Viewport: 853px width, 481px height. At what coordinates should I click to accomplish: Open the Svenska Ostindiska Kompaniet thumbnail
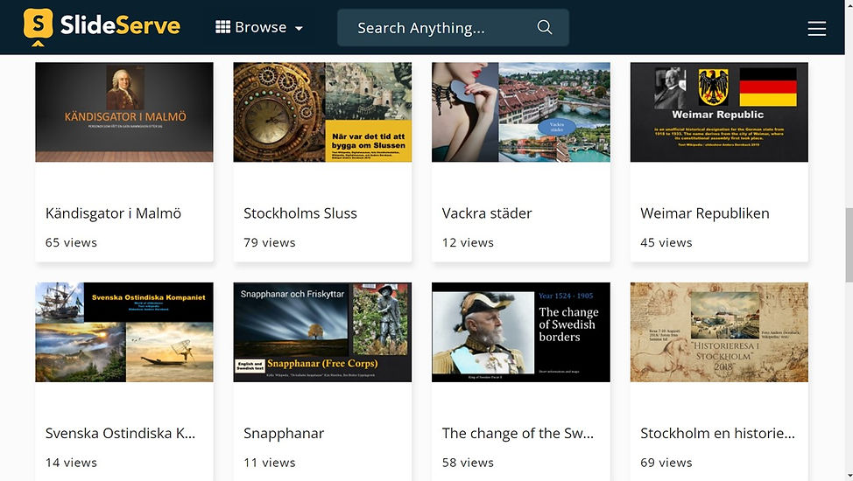124,332
